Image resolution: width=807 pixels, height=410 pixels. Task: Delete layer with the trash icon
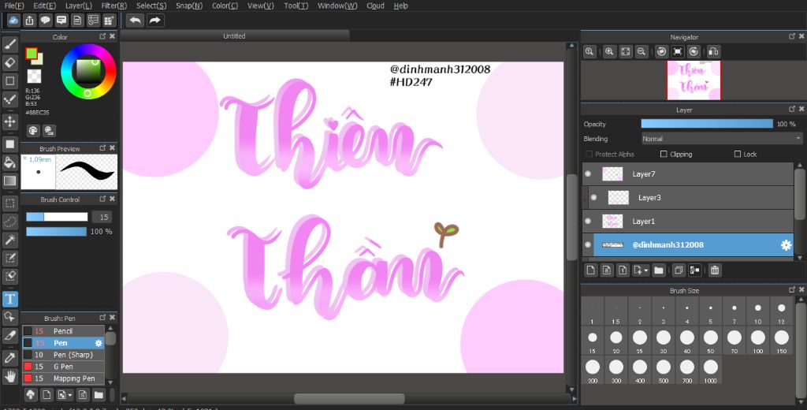714,270
